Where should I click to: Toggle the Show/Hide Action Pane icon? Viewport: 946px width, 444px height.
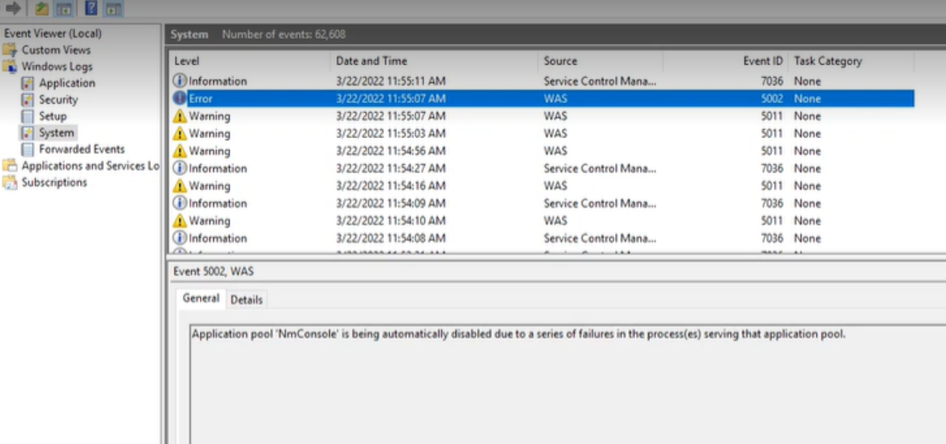click(113, 9)
